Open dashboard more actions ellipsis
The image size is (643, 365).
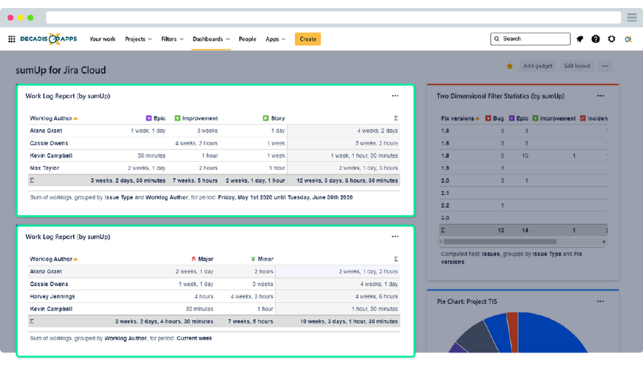605,66
